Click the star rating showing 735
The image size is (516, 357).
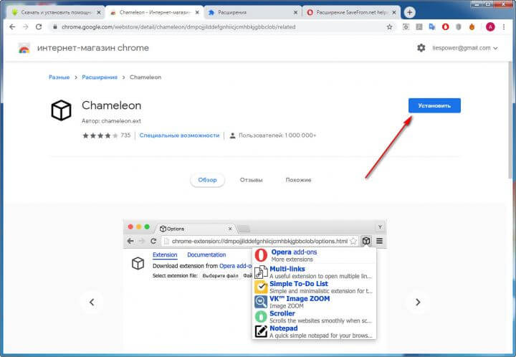point(106,135)
